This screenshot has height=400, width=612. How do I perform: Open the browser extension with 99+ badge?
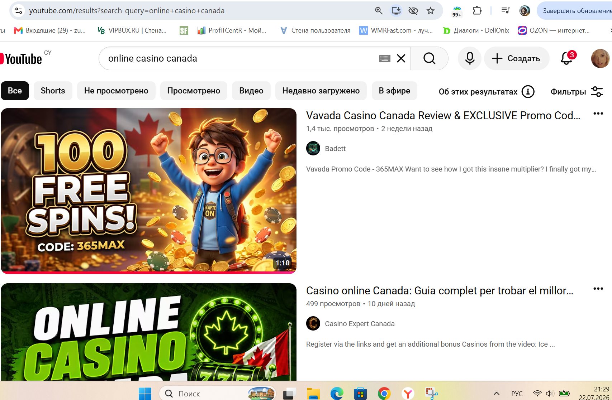(x=457, y=11)
